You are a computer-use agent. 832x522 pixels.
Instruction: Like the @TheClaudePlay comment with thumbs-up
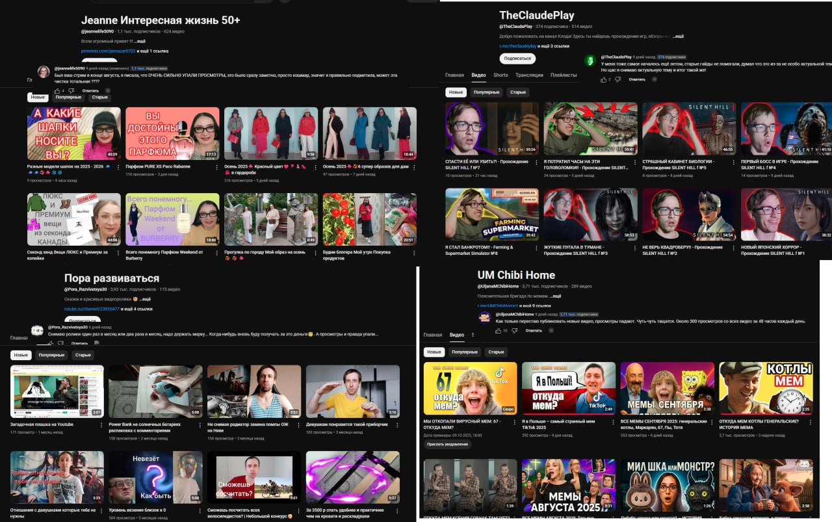point(604,79)
